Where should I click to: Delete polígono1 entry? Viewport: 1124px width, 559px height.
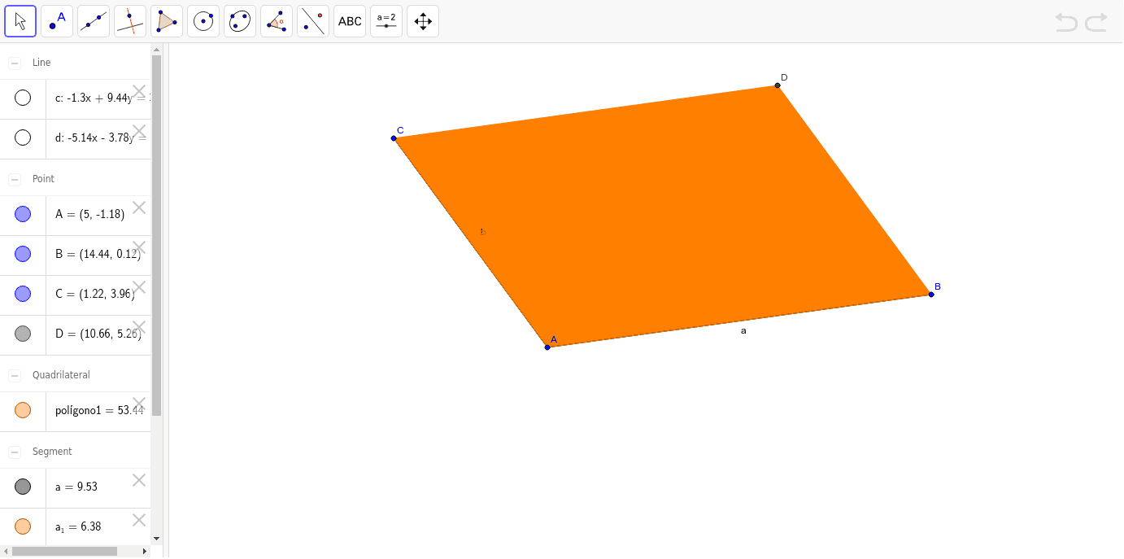pyautogui.click(x=139, y=404)
